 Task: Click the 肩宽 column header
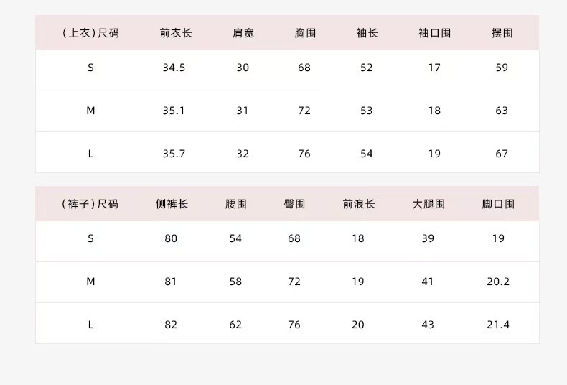click(x=243, y=33)
